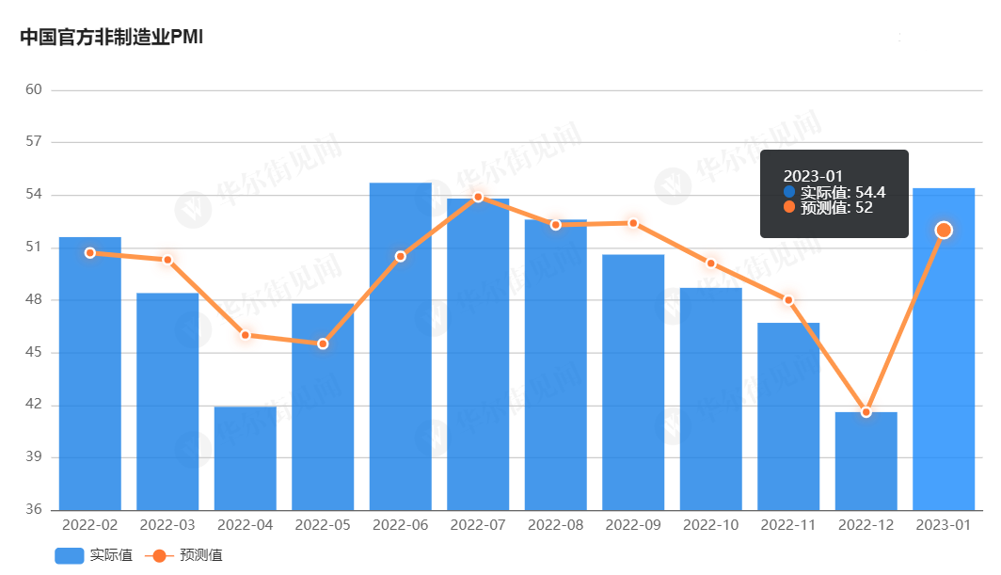Click the 2022-11 orange data point
Image resolution: width=1001 pixels, height=575 pixels.
[788, 300]
